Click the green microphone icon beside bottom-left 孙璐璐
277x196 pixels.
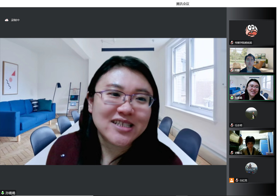3,193
